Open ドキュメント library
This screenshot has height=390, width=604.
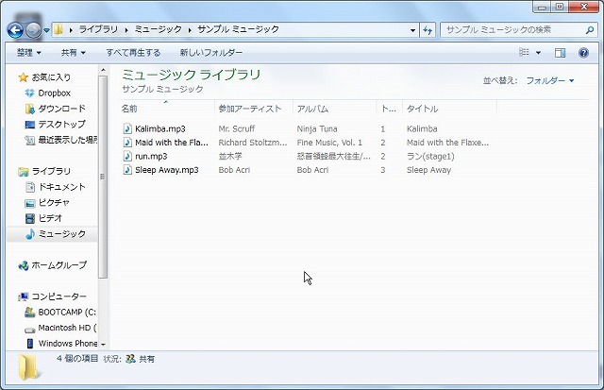click(x=61, y=187)
